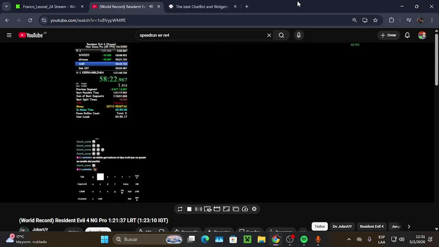This screenshot has height=247, width=439.
Task: Start voice search with the microphone
Action: pos(299,35)
